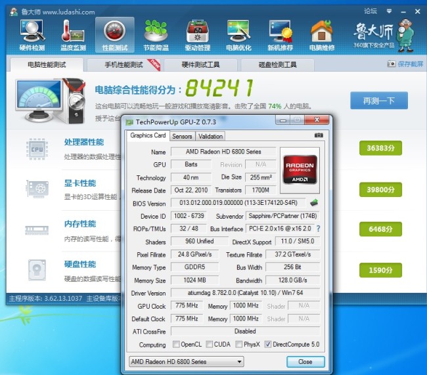Click the GPU Clock 775 MHz field
Screen dimensions: 427x375
pos(187,305)
